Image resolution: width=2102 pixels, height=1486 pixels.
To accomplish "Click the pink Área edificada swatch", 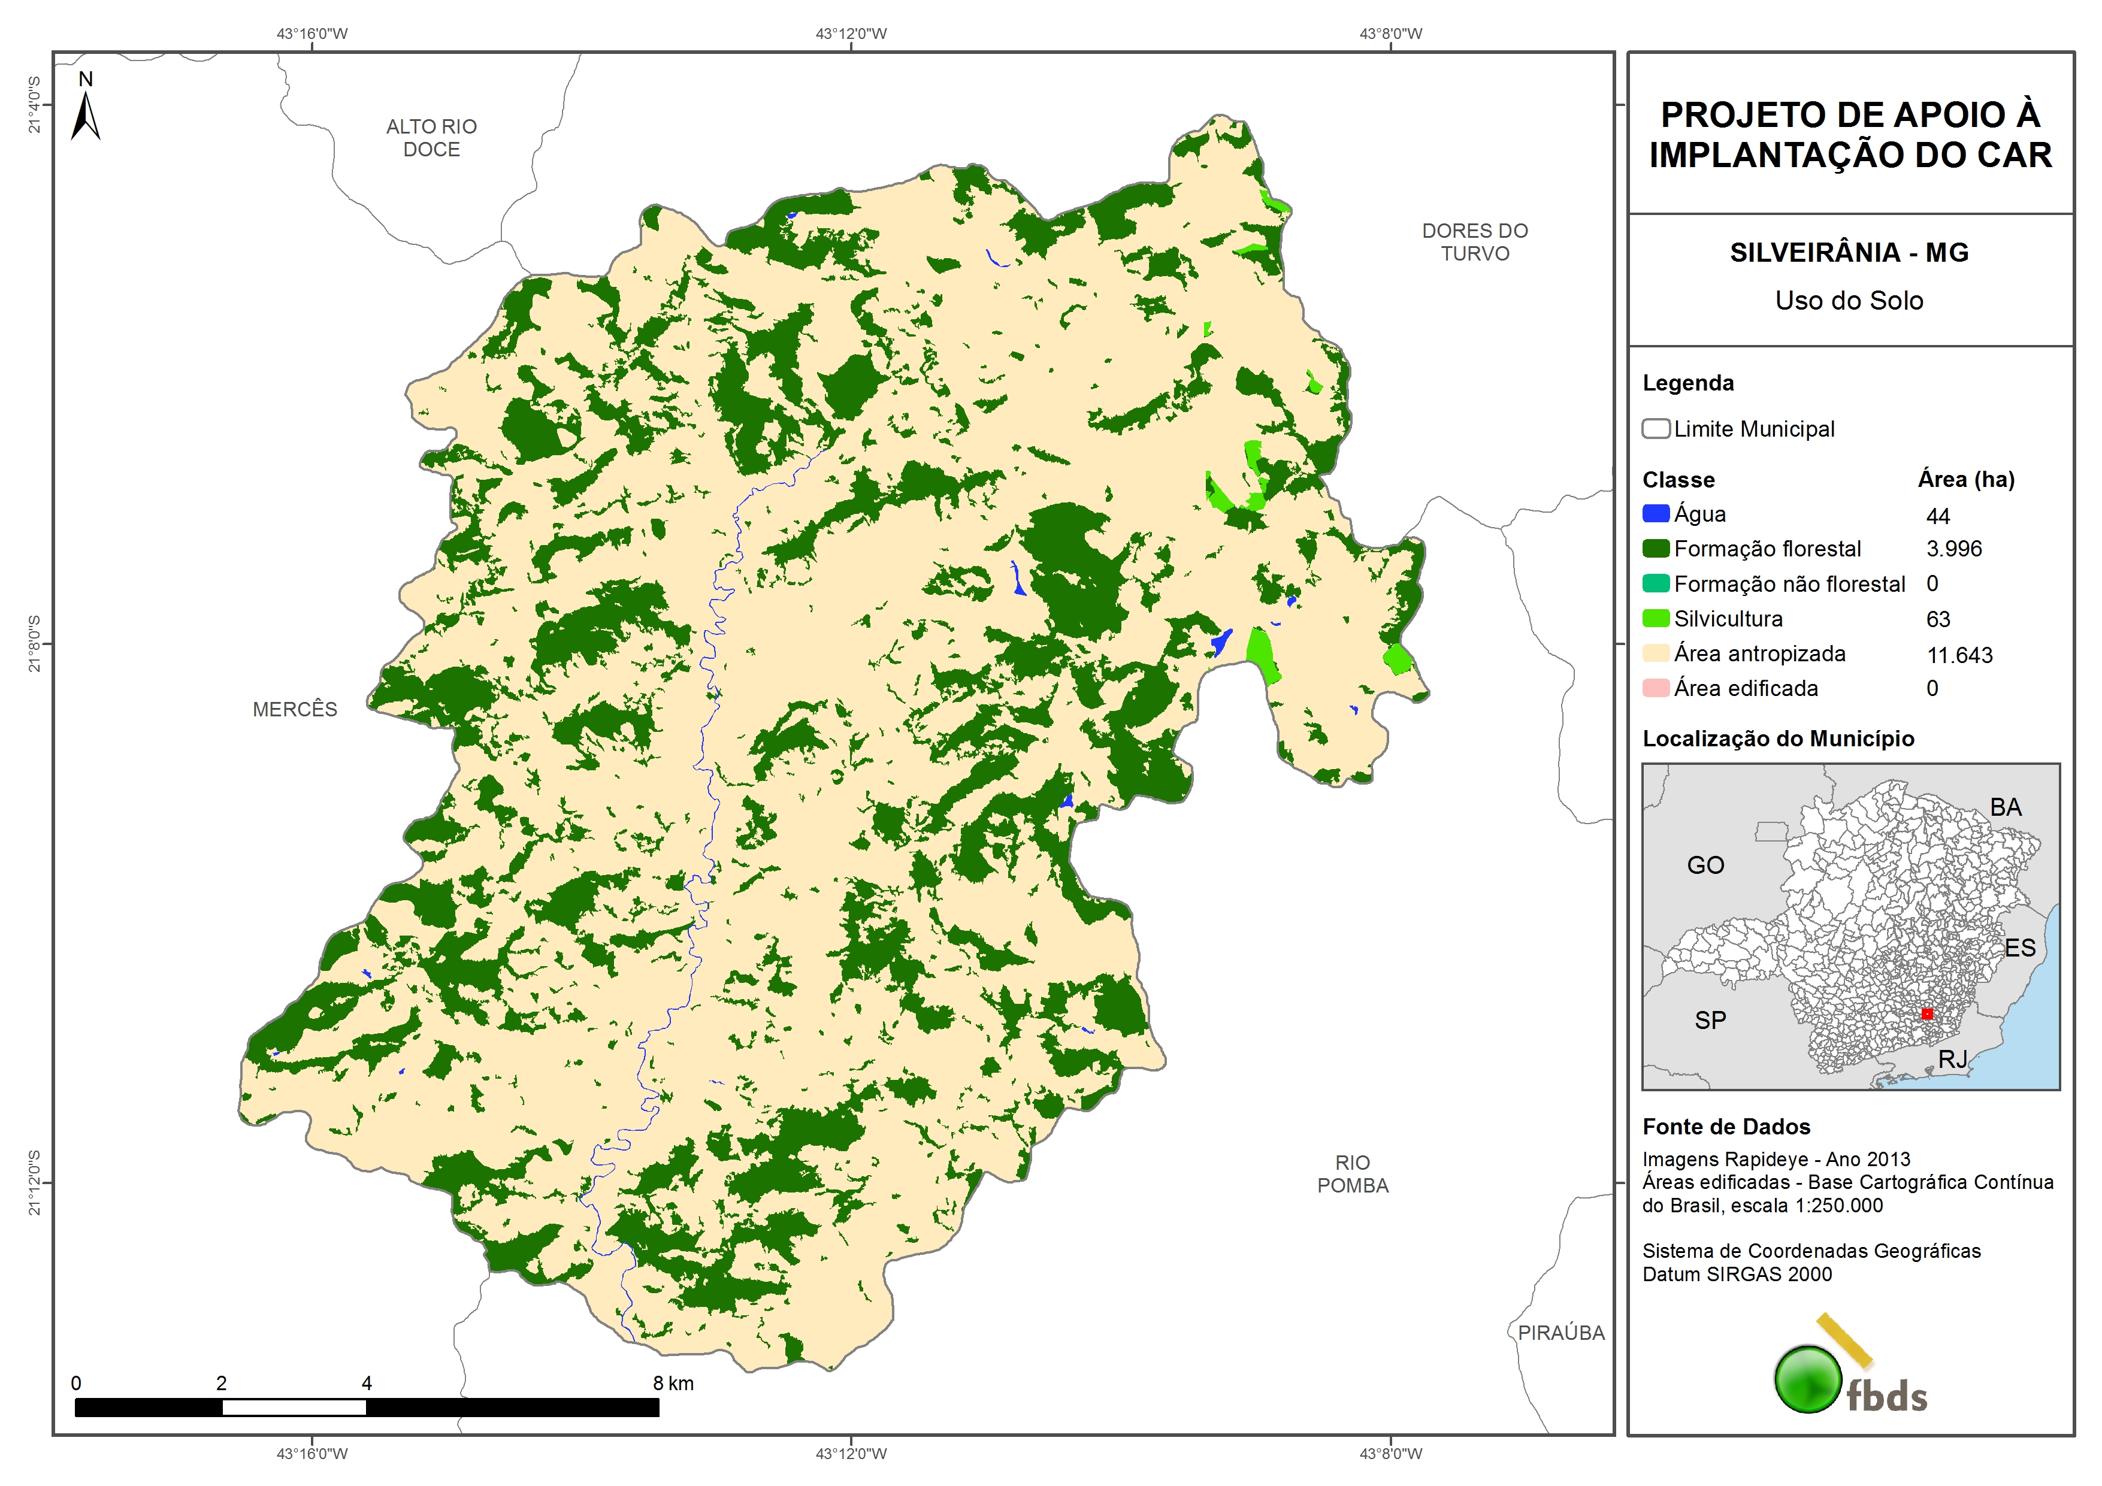I will point(1655,688).
